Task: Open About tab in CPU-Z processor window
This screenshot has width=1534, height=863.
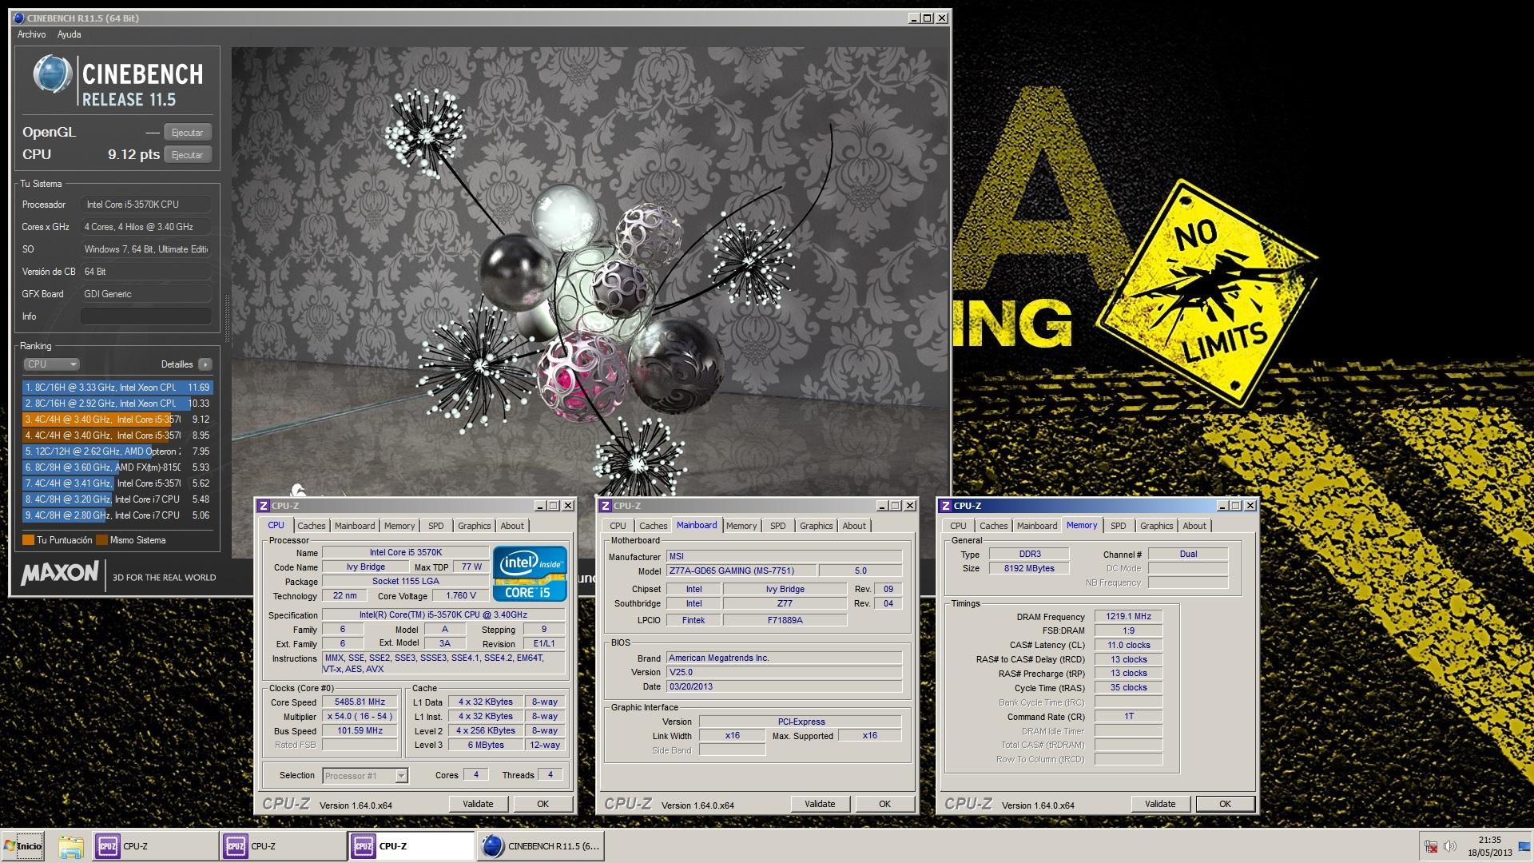Action: click(x=512, y=526)
